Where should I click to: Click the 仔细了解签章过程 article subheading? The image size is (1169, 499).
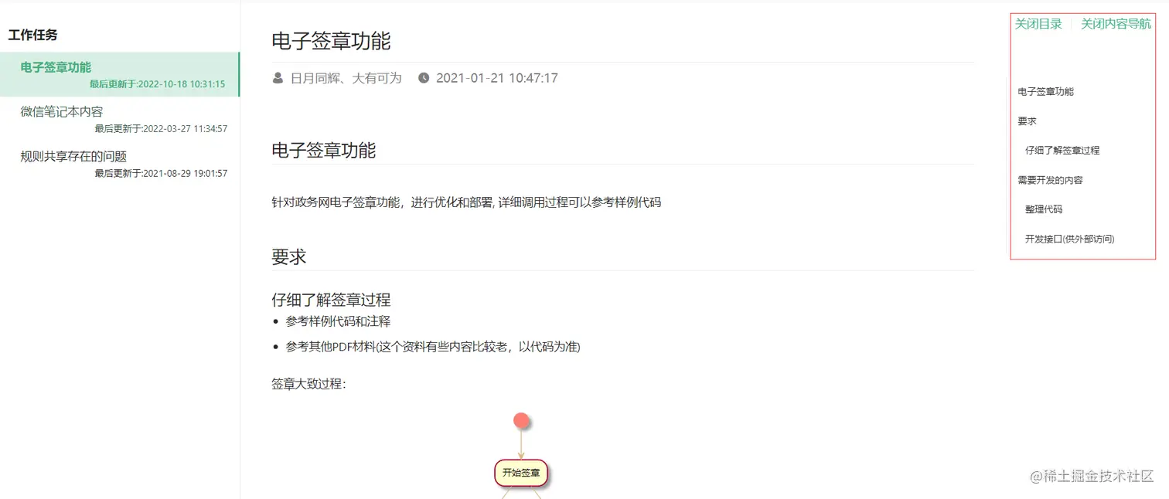pyautogui.click(x=331, y=300)
